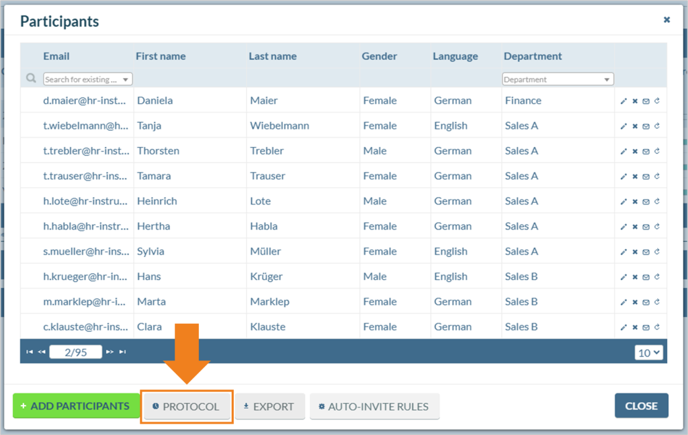Click 'Sales B' in Marta Marklep's row
688x435 pixels.
pos(521,301)
